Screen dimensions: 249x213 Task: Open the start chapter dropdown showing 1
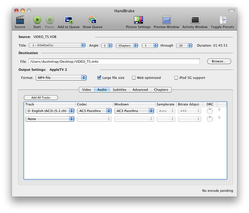pos(150,45)
